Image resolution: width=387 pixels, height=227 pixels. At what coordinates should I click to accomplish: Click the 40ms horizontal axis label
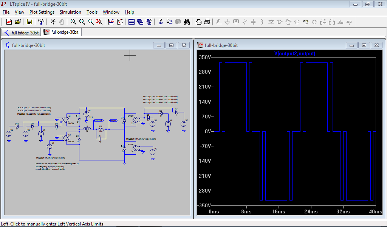click(x=375, y=212)
